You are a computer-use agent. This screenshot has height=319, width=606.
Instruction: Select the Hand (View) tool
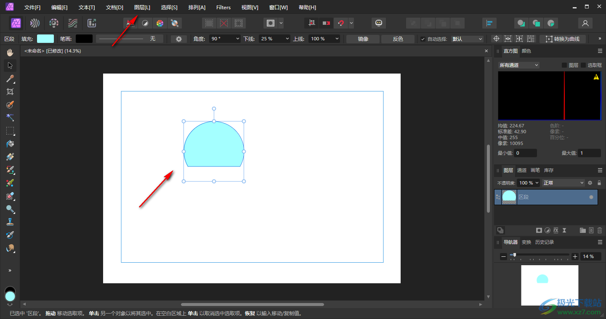(x=10, y=53)
